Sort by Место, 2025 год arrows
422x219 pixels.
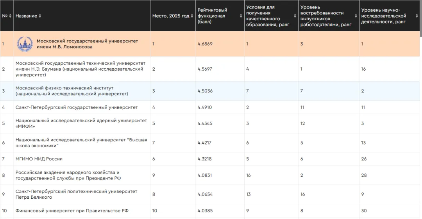point(192,16)
